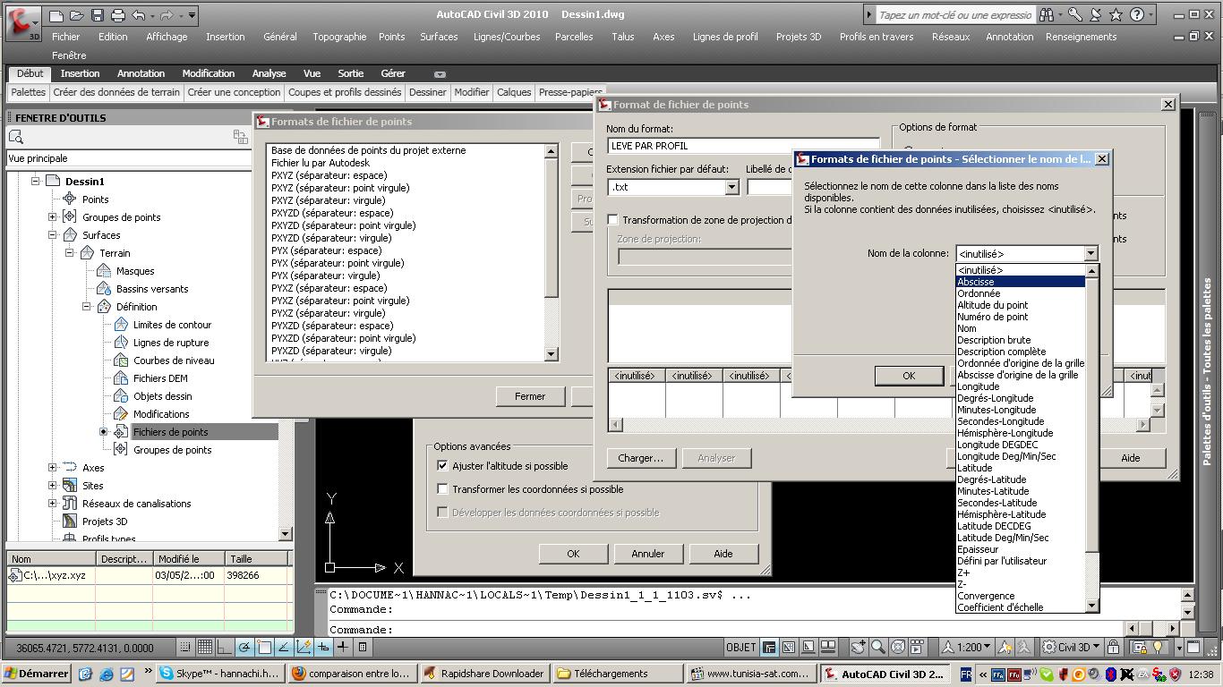1223x687 pixels.
Task: Collapse the Surfaces tree node
Action: pyautogui.click(x=53, y=235)
